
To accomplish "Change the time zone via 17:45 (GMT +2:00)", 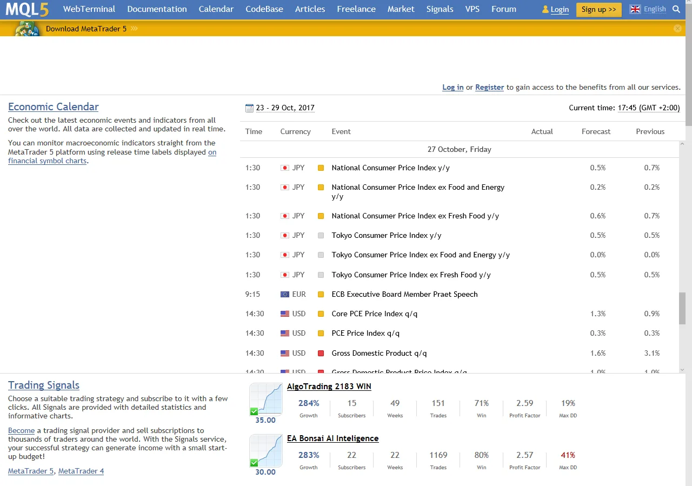I will tap(649, 108).
